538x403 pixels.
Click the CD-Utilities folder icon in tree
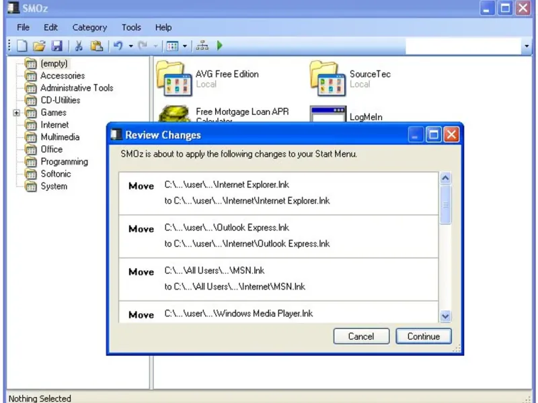(x=31, y=101)
